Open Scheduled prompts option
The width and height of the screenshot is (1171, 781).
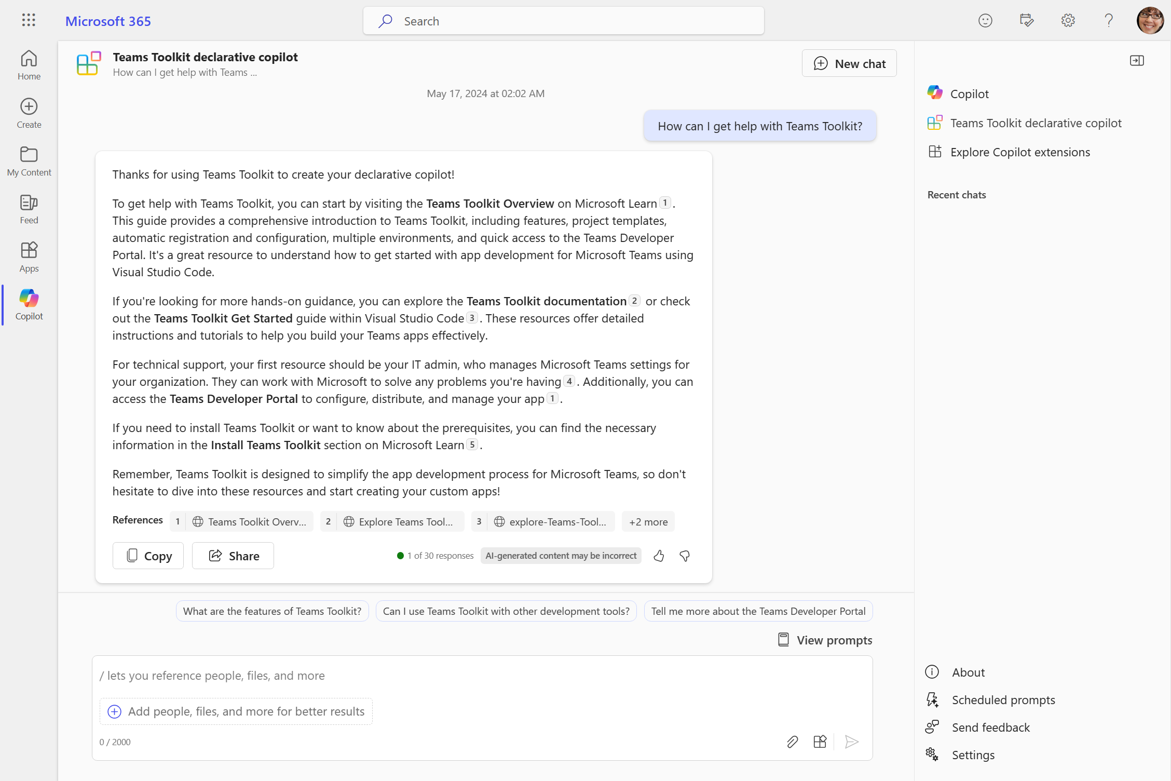coord(1003,699)
